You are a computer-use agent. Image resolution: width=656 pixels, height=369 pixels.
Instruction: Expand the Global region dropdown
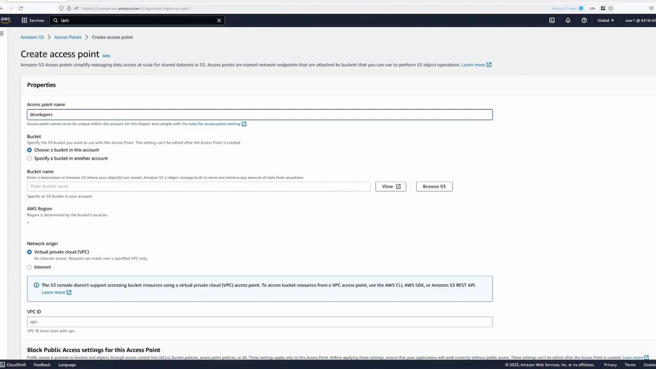tap(605, 20)
